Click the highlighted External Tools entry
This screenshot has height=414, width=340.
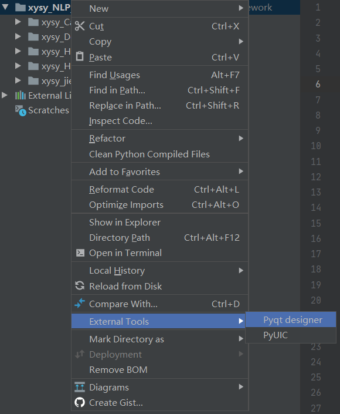159,321
